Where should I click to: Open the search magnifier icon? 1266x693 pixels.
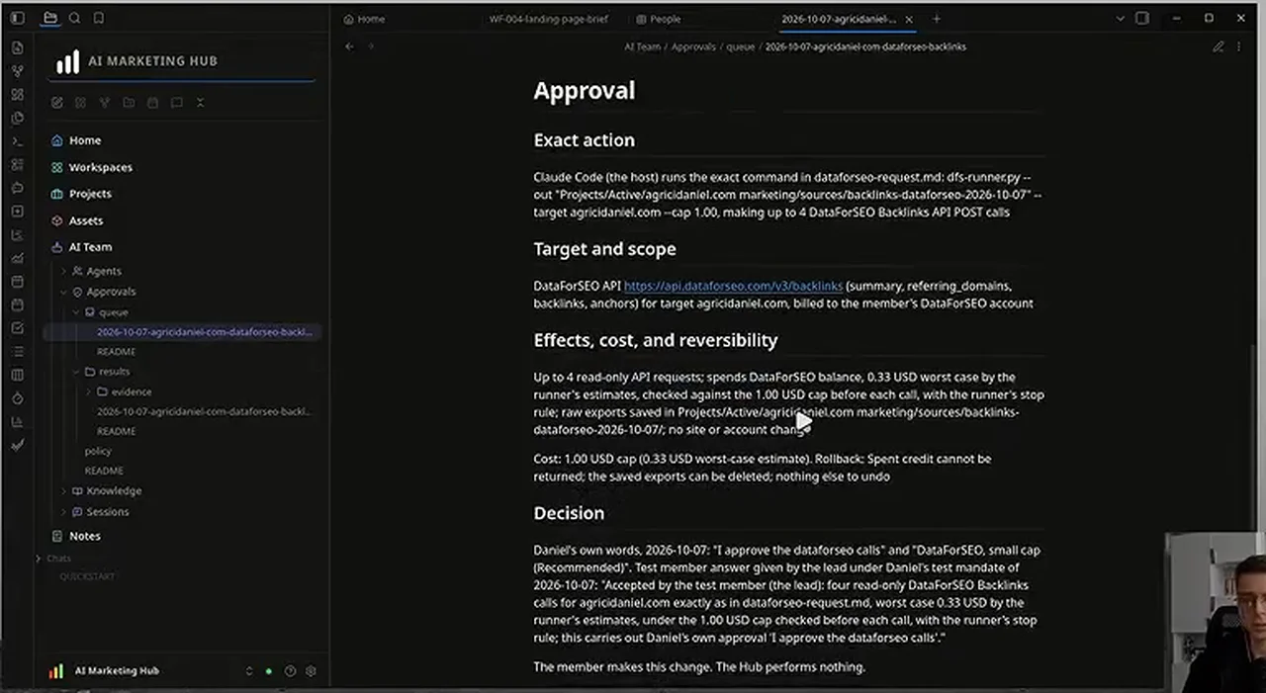(x=74, y=18)
